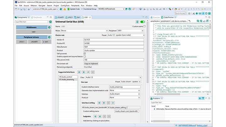
Task: Check Enable suspend and resume feature
Action: pos(84,56)
